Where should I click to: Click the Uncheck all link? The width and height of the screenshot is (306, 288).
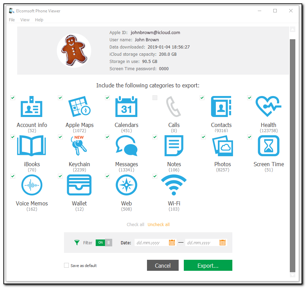click(x=158, y=225)
